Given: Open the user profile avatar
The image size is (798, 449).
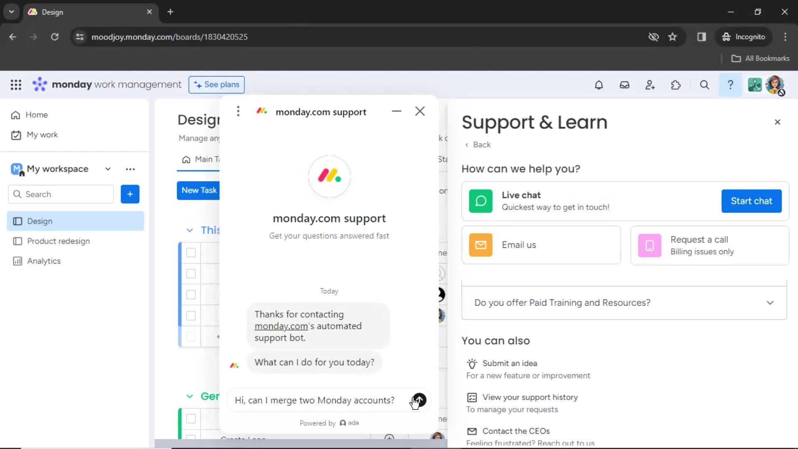Looking at the screenshot, I should (x=775, y=85).
